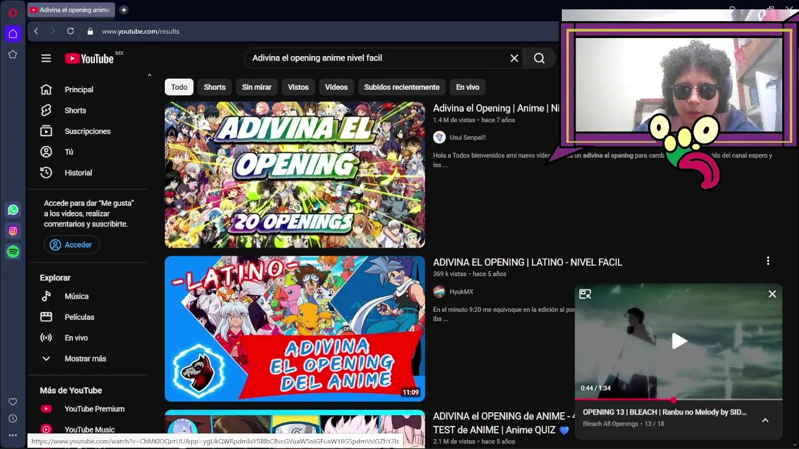This screenshot has height=449, width=799.
Task: Click the magnifier search button
Action: tap(539, 58)
